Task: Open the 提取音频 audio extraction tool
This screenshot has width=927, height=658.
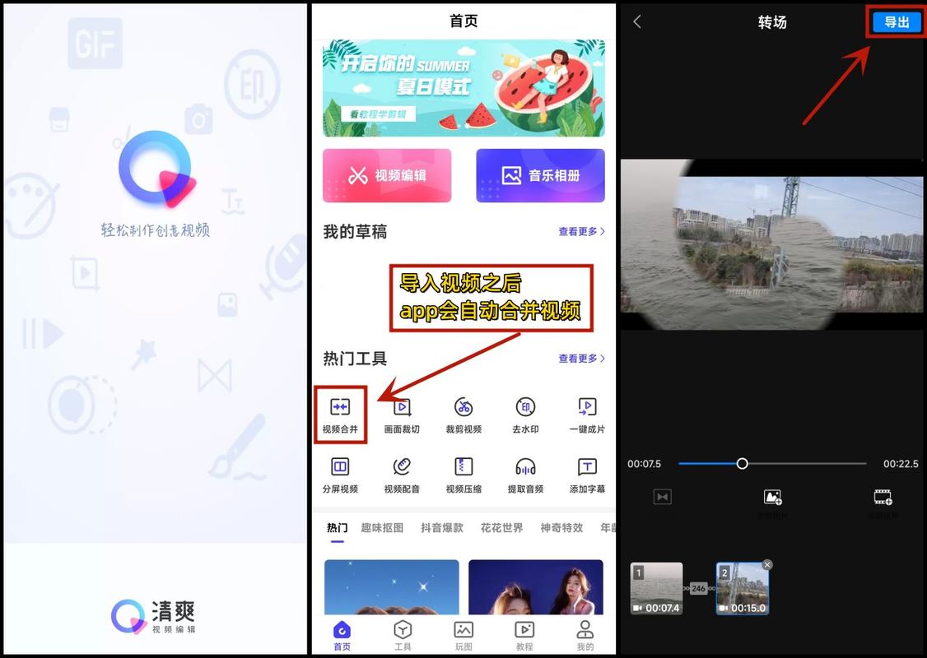Action: click(525, 475)
